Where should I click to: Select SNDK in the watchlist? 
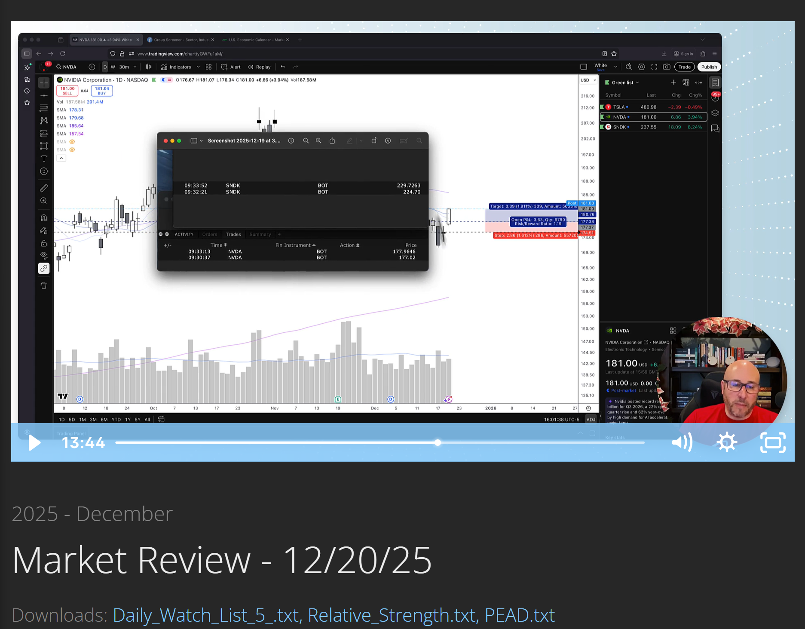point(653,127)
